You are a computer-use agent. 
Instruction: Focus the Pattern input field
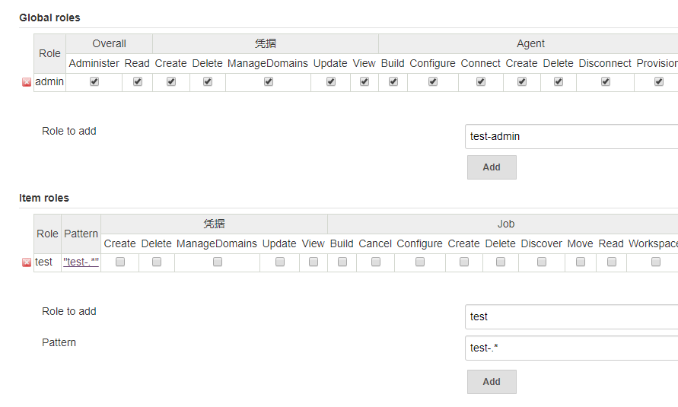[571, 348]
